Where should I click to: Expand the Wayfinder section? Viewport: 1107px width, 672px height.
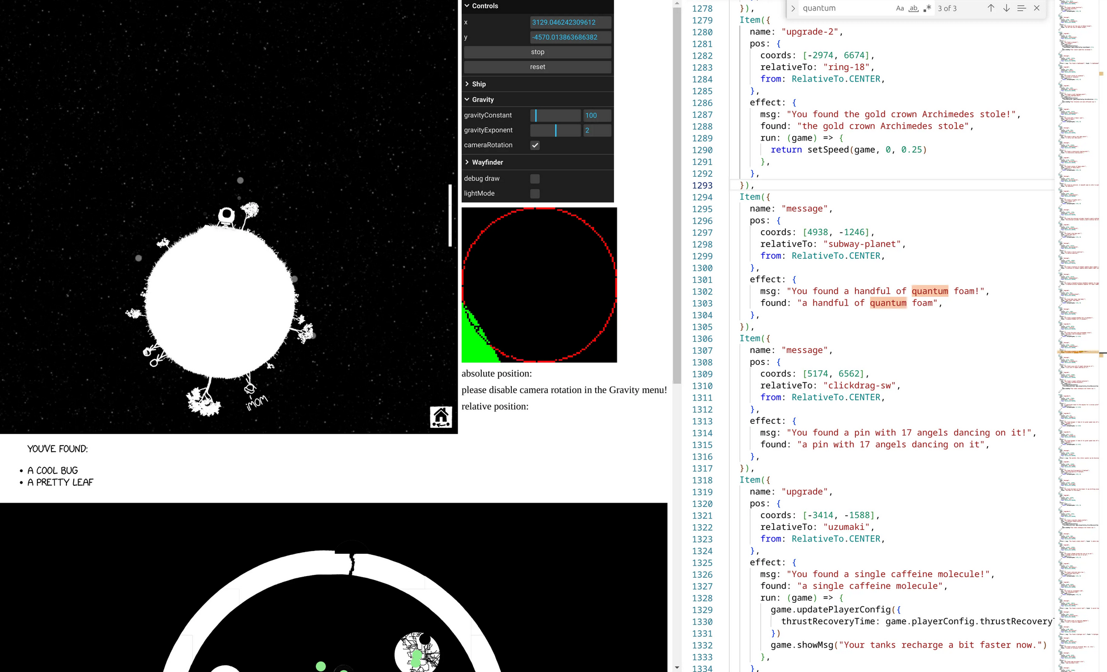487,162
